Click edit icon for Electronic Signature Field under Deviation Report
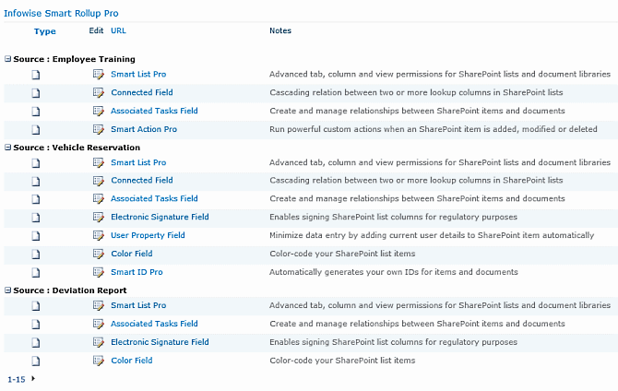This screenshot has height=391, width=618. pos(98,342)
